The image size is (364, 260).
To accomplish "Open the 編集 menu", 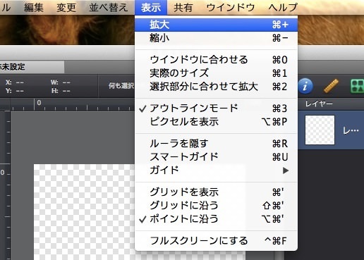I will coord(34,8).
